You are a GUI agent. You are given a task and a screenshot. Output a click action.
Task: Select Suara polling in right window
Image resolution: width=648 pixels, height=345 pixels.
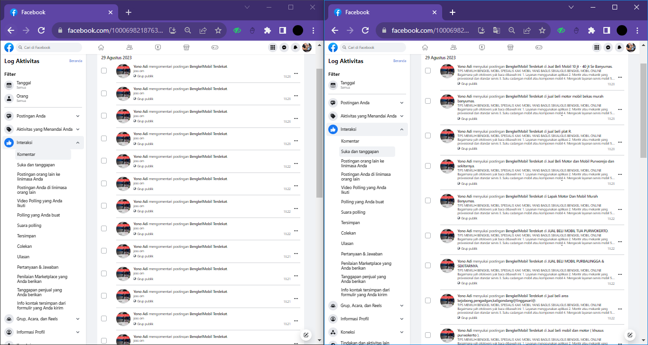[353, 212]
